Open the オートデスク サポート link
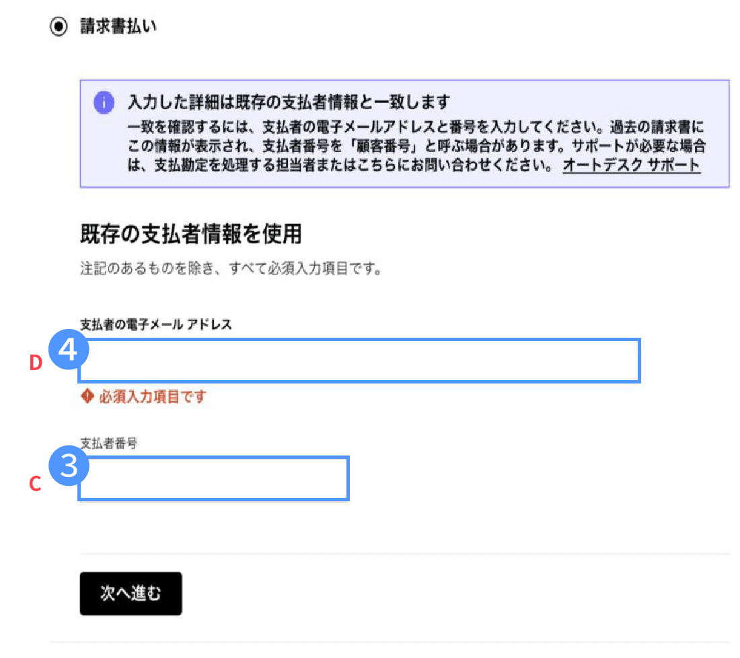Screen dimensions: 740x658 click(631, 165)
